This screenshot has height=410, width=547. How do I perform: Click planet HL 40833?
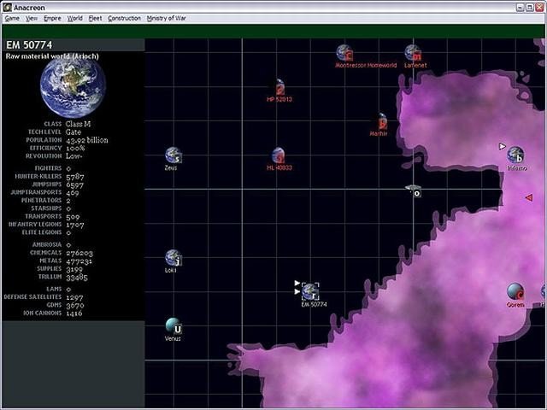click(278, 155)
